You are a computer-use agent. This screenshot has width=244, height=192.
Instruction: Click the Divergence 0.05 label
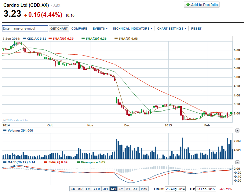(93, 162)
